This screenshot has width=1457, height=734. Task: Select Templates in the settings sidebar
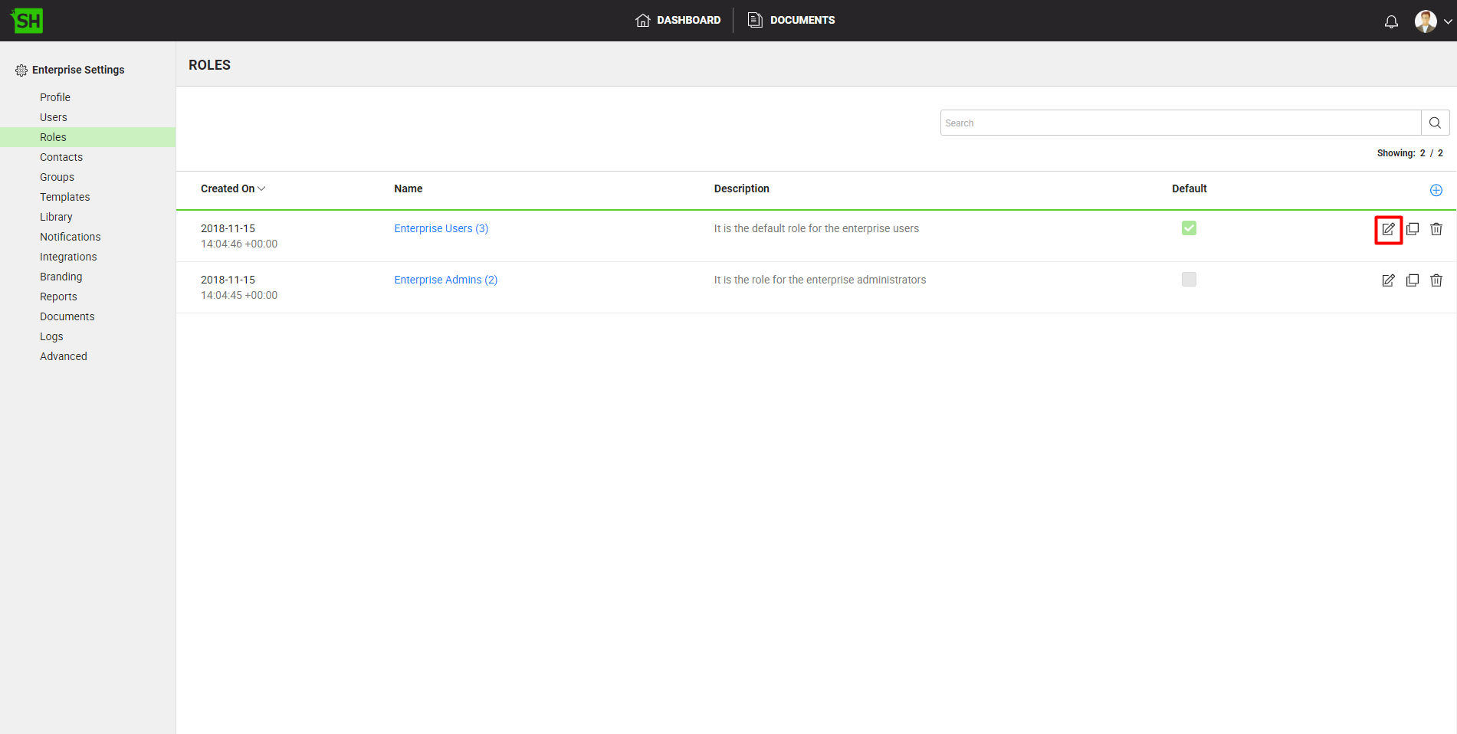[x=64, y=197]
